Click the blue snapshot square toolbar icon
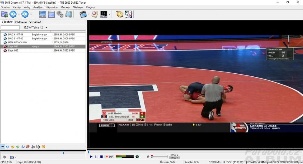This screenshot has width=303, height=164. point(68,14)
